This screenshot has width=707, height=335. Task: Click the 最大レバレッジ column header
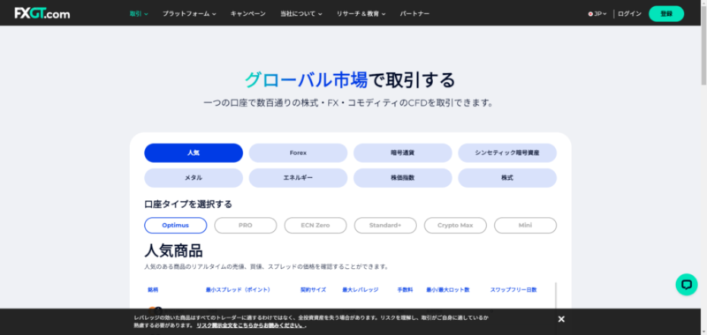(x=361, y=289)
